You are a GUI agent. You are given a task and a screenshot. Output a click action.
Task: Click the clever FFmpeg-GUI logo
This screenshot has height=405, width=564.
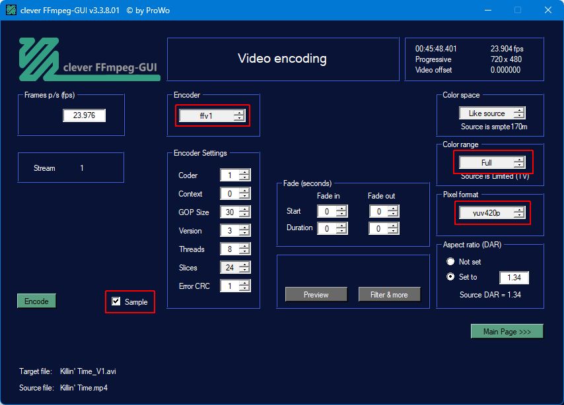click(89, 59)
